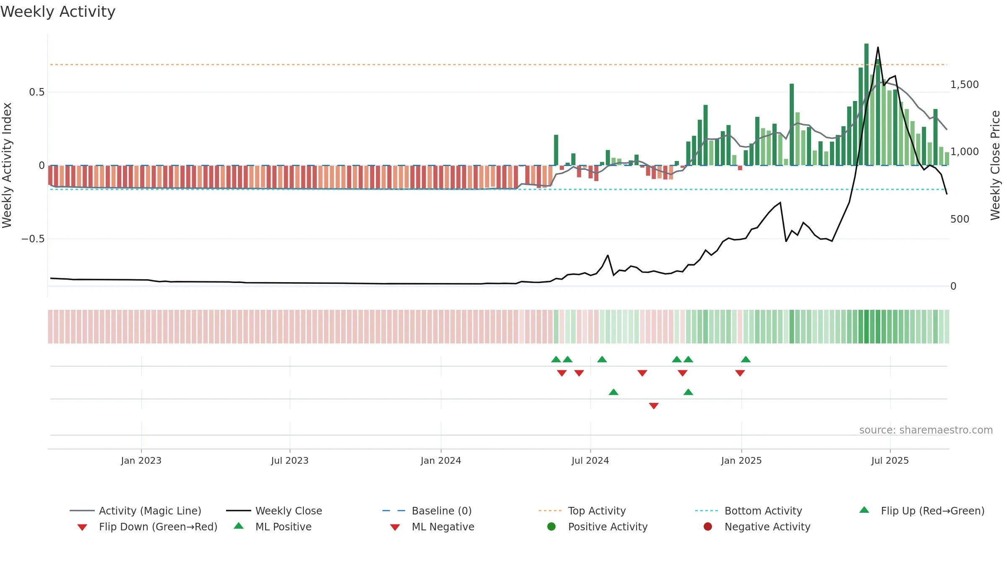Click the Jan 2024 axis label

441,460
